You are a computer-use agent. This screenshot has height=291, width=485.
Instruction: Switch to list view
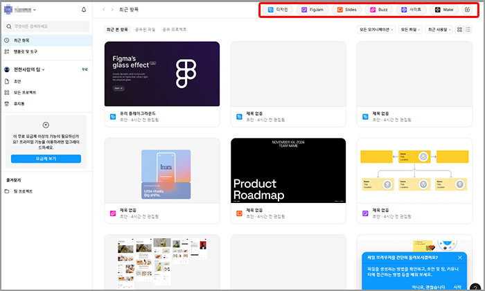[x=468, y=29]
